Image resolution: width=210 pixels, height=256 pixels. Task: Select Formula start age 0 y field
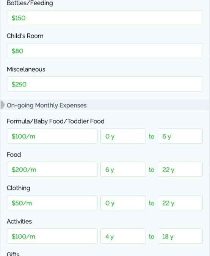point(123,136)
